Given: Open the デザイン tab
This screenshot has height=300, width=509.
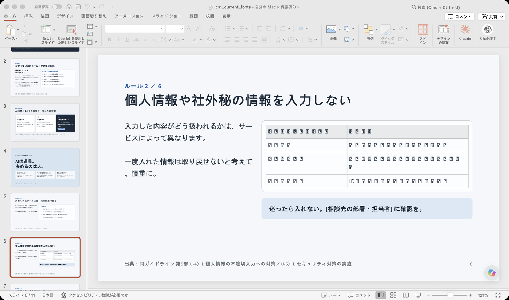Looking at the screenshot, I should 65,16.
